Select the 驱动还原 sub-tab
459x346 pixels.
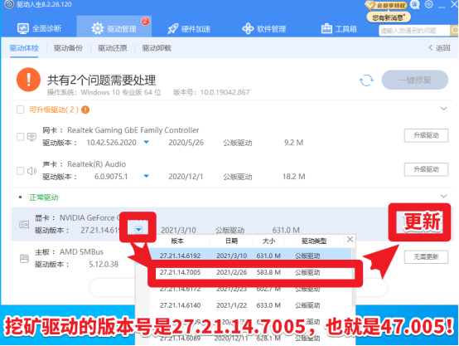pos(113,48)
